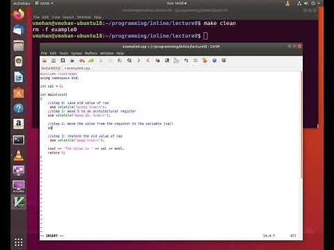Click the Build Tags toolbar icon
Image resolution: width=334 pixels, height=250 pixels.
196,60
